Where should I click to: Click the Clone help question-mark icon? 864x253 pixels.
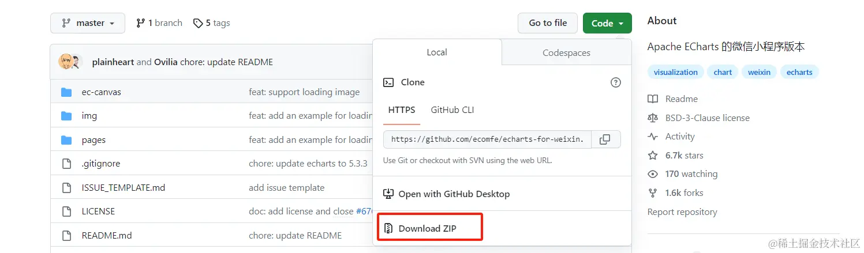pyautogui.click(x=616, y=82)
